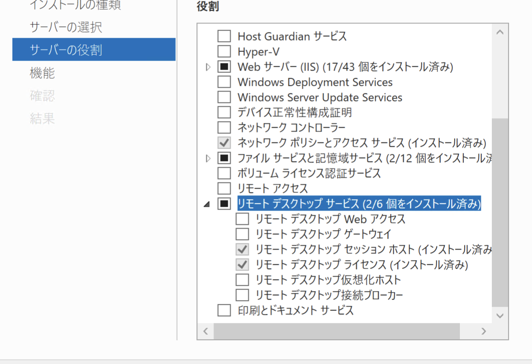
Task: Tick Windows Deployment Services checkbox
Action: coord(224,82)
